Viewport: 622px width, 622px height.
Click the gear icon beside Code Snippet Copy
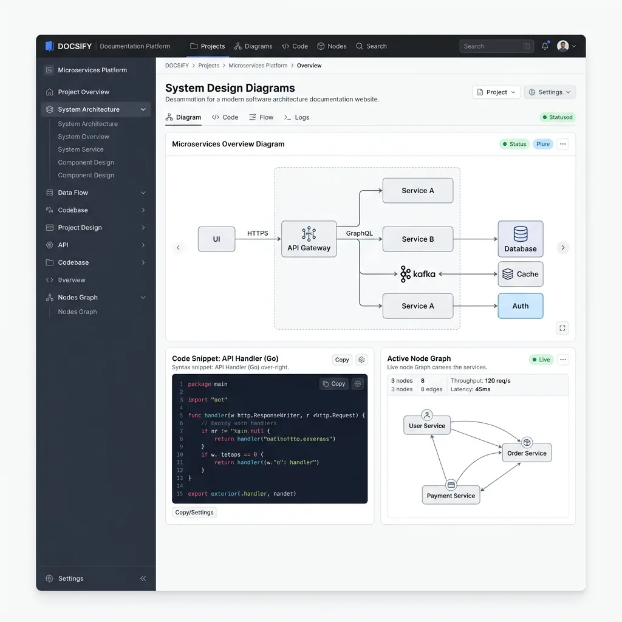(361, 360)
